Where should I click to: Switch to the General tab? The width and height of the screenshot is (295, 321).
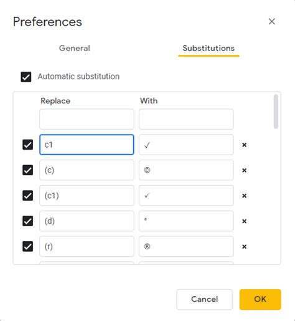(75, 48)
